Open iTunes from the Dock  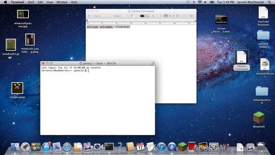pos(162,146)
